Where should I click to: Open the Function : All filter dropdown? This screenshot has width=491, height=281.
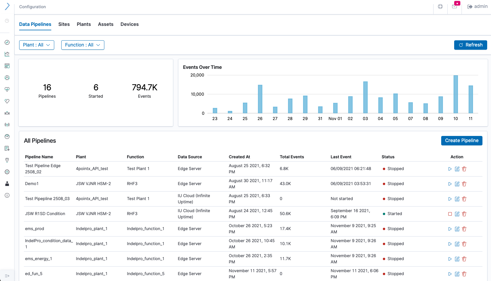pos(83,45)
